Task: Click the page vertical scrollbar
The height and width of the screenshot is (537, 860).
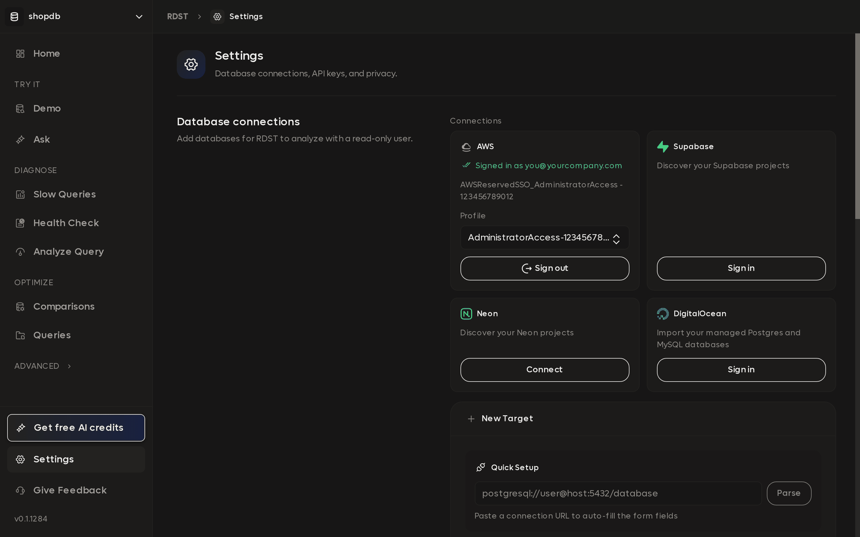Action: pos(857,126)
